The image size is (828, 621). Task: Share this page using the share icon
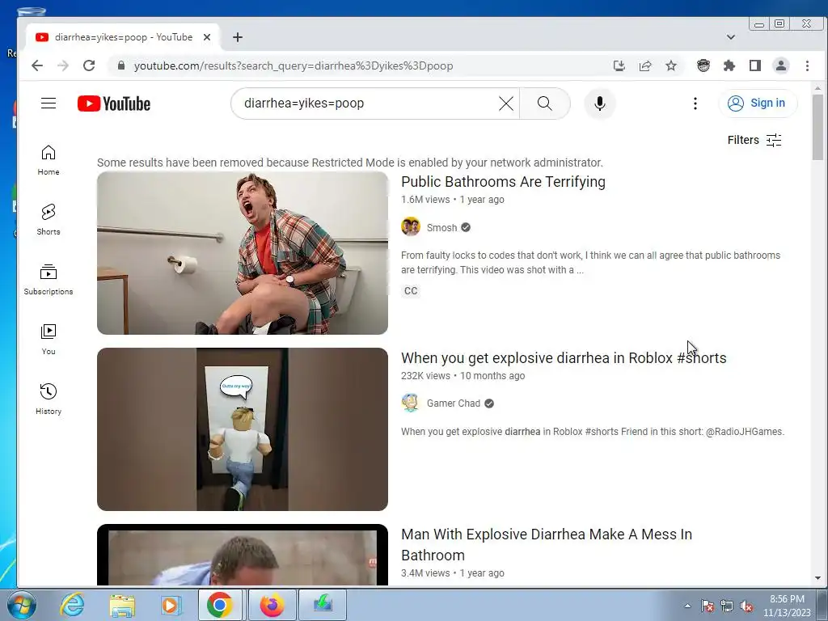pos(644,65)
